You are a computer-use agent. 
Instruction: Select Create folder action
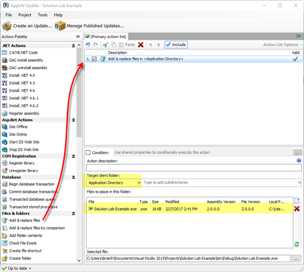pyautogui.click(x=17, y=258)
